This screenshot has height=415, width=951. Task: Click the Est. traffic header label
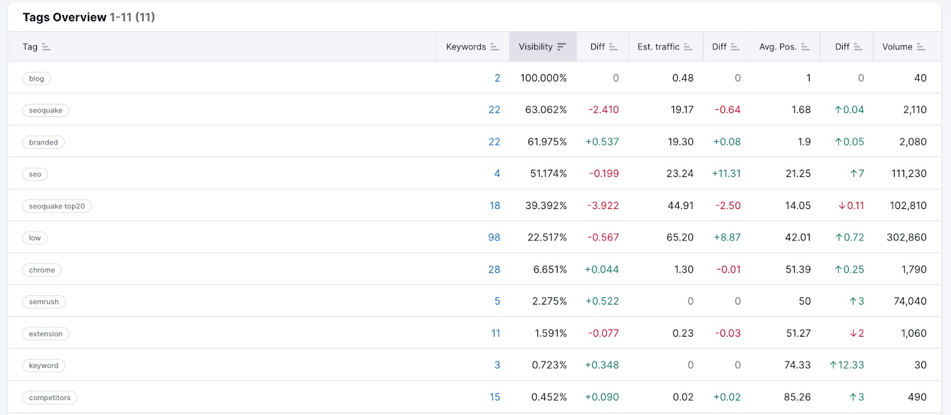coord(659,47)
